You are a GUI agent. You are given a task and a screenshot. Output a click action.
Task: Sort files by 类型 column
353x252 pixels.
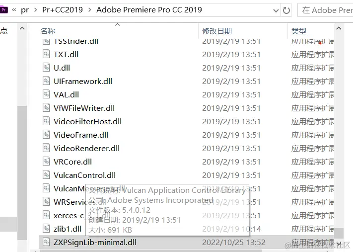coord(299,31)
